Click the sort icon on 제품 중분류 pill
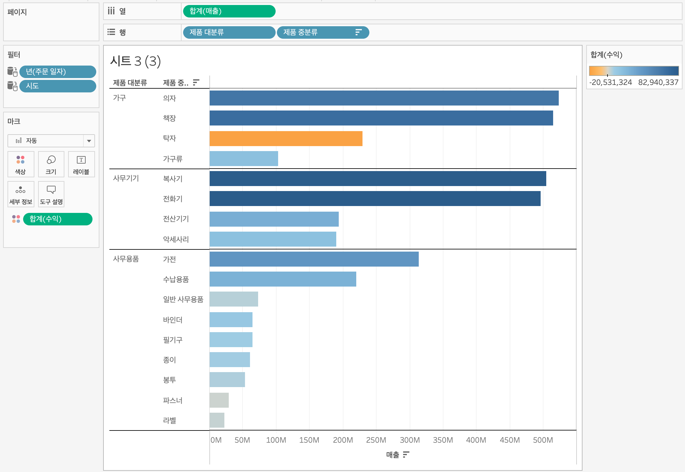Screen dimensions: 685x472 click(358, 32)
